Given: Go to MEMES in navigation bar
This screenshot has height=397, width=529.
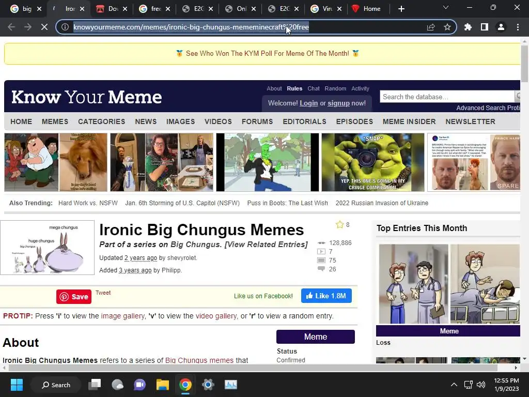Looking at the screenshot, I should coord(55,121).
